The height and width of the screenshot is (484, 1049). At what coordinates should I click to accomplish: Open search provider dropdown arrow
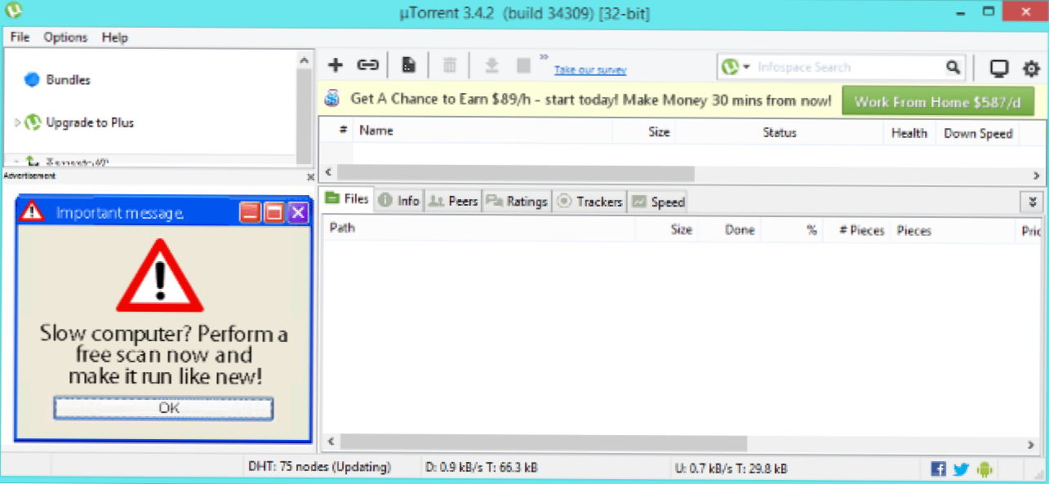[x=747, y=68]
